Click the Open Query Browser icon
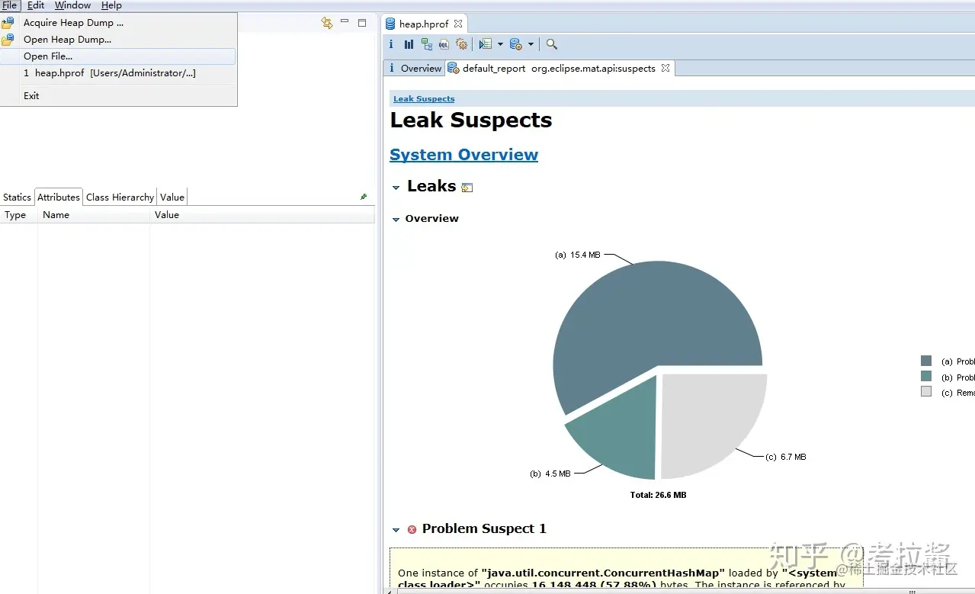Screen dimensions: 975x594 (516, 44)
